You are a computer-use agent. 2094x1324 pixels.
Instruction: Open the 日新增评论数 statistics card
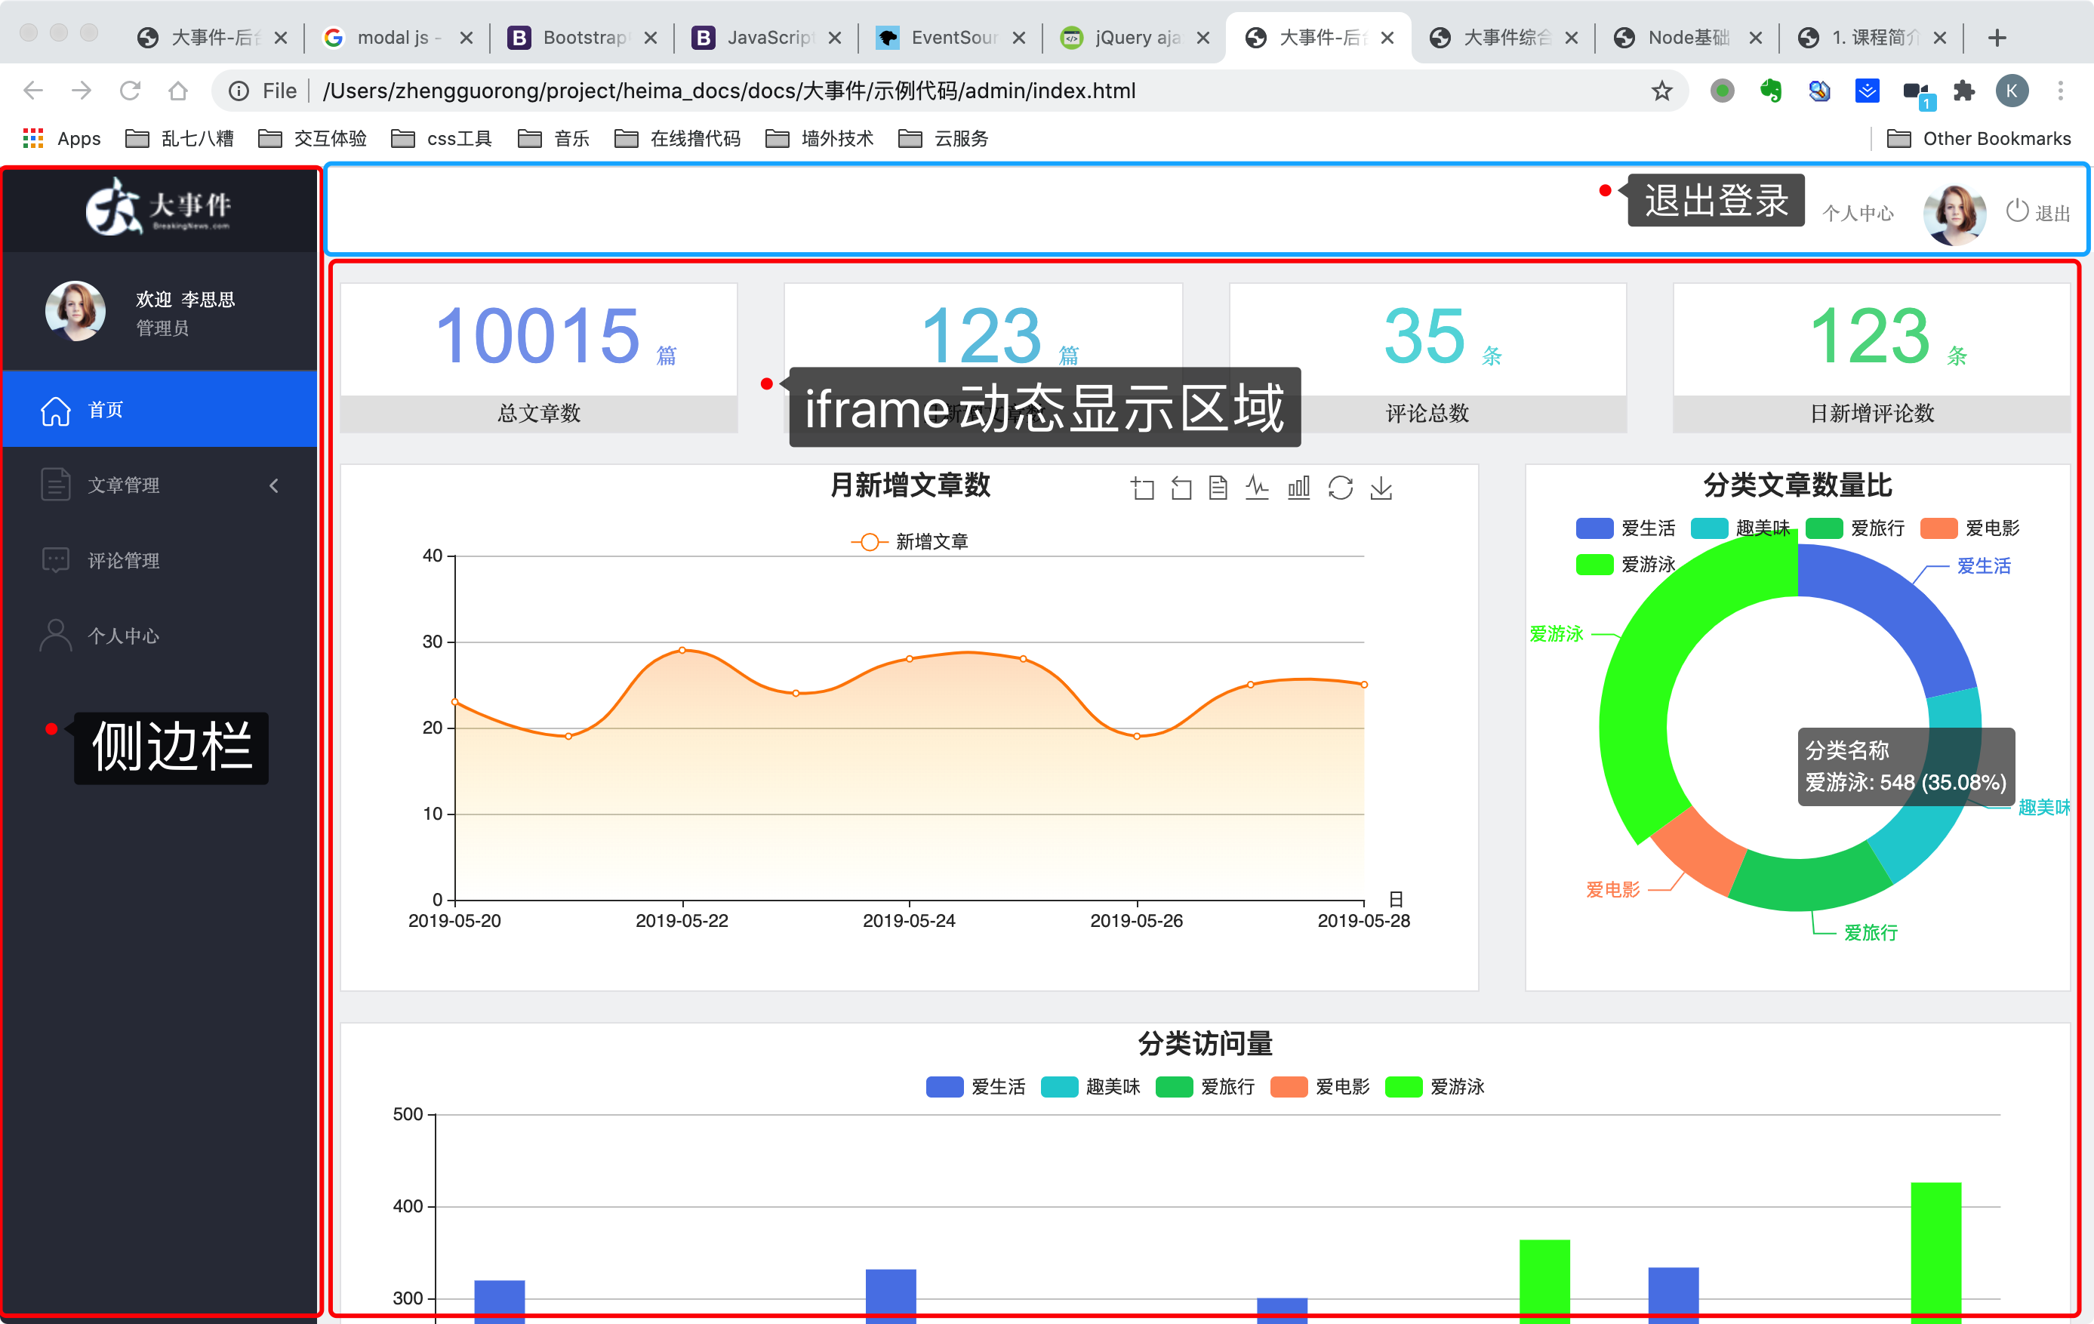coord(1871,357)
